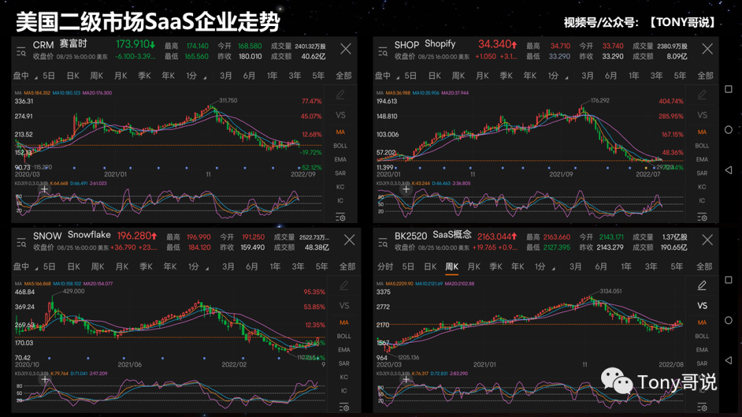Open VS compare in SNOW chart
Viewport: 742px width, 417px height.
coord(344,305)
